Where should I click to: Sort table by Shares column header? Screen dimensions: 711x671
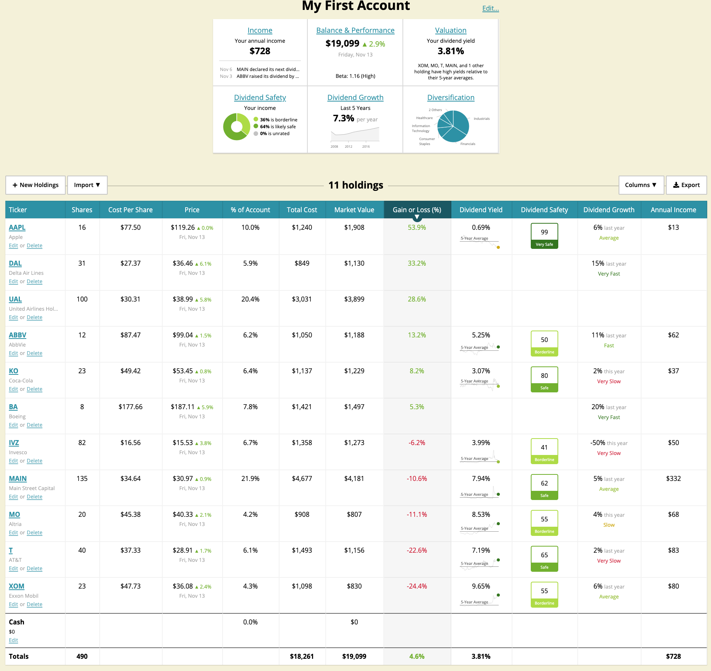[82, 210]
